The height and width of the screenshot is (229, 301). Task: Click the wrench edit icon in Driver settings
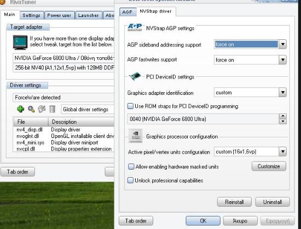point(42,109)
